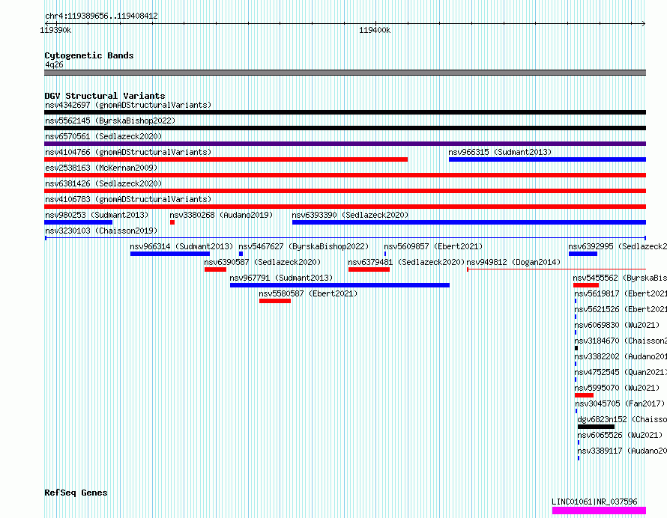Click the nsv6381426 Sedlazeck2020 label
The image size is (667, 518).
point(103,183)
